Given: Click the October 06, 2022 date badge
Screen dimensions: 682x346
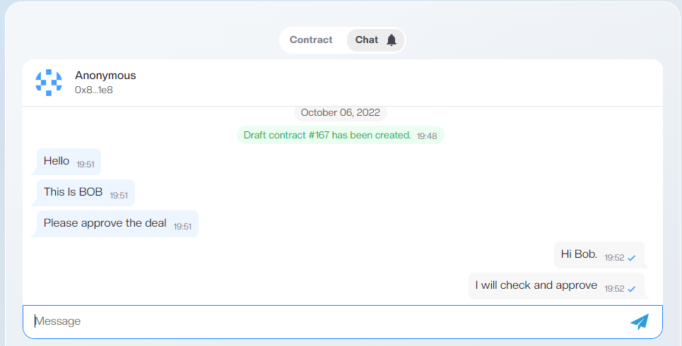Looking at the screenshot, I should point(340,112).
